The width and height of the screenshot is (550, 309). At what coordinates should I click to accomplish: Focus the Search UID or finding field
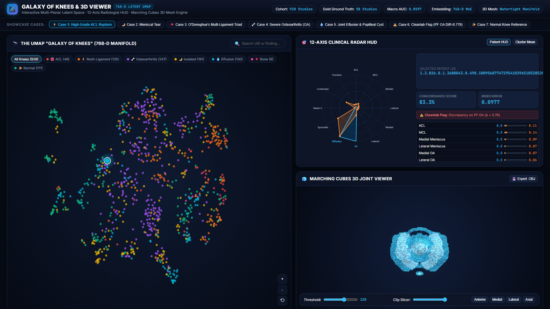pos(258,43)
